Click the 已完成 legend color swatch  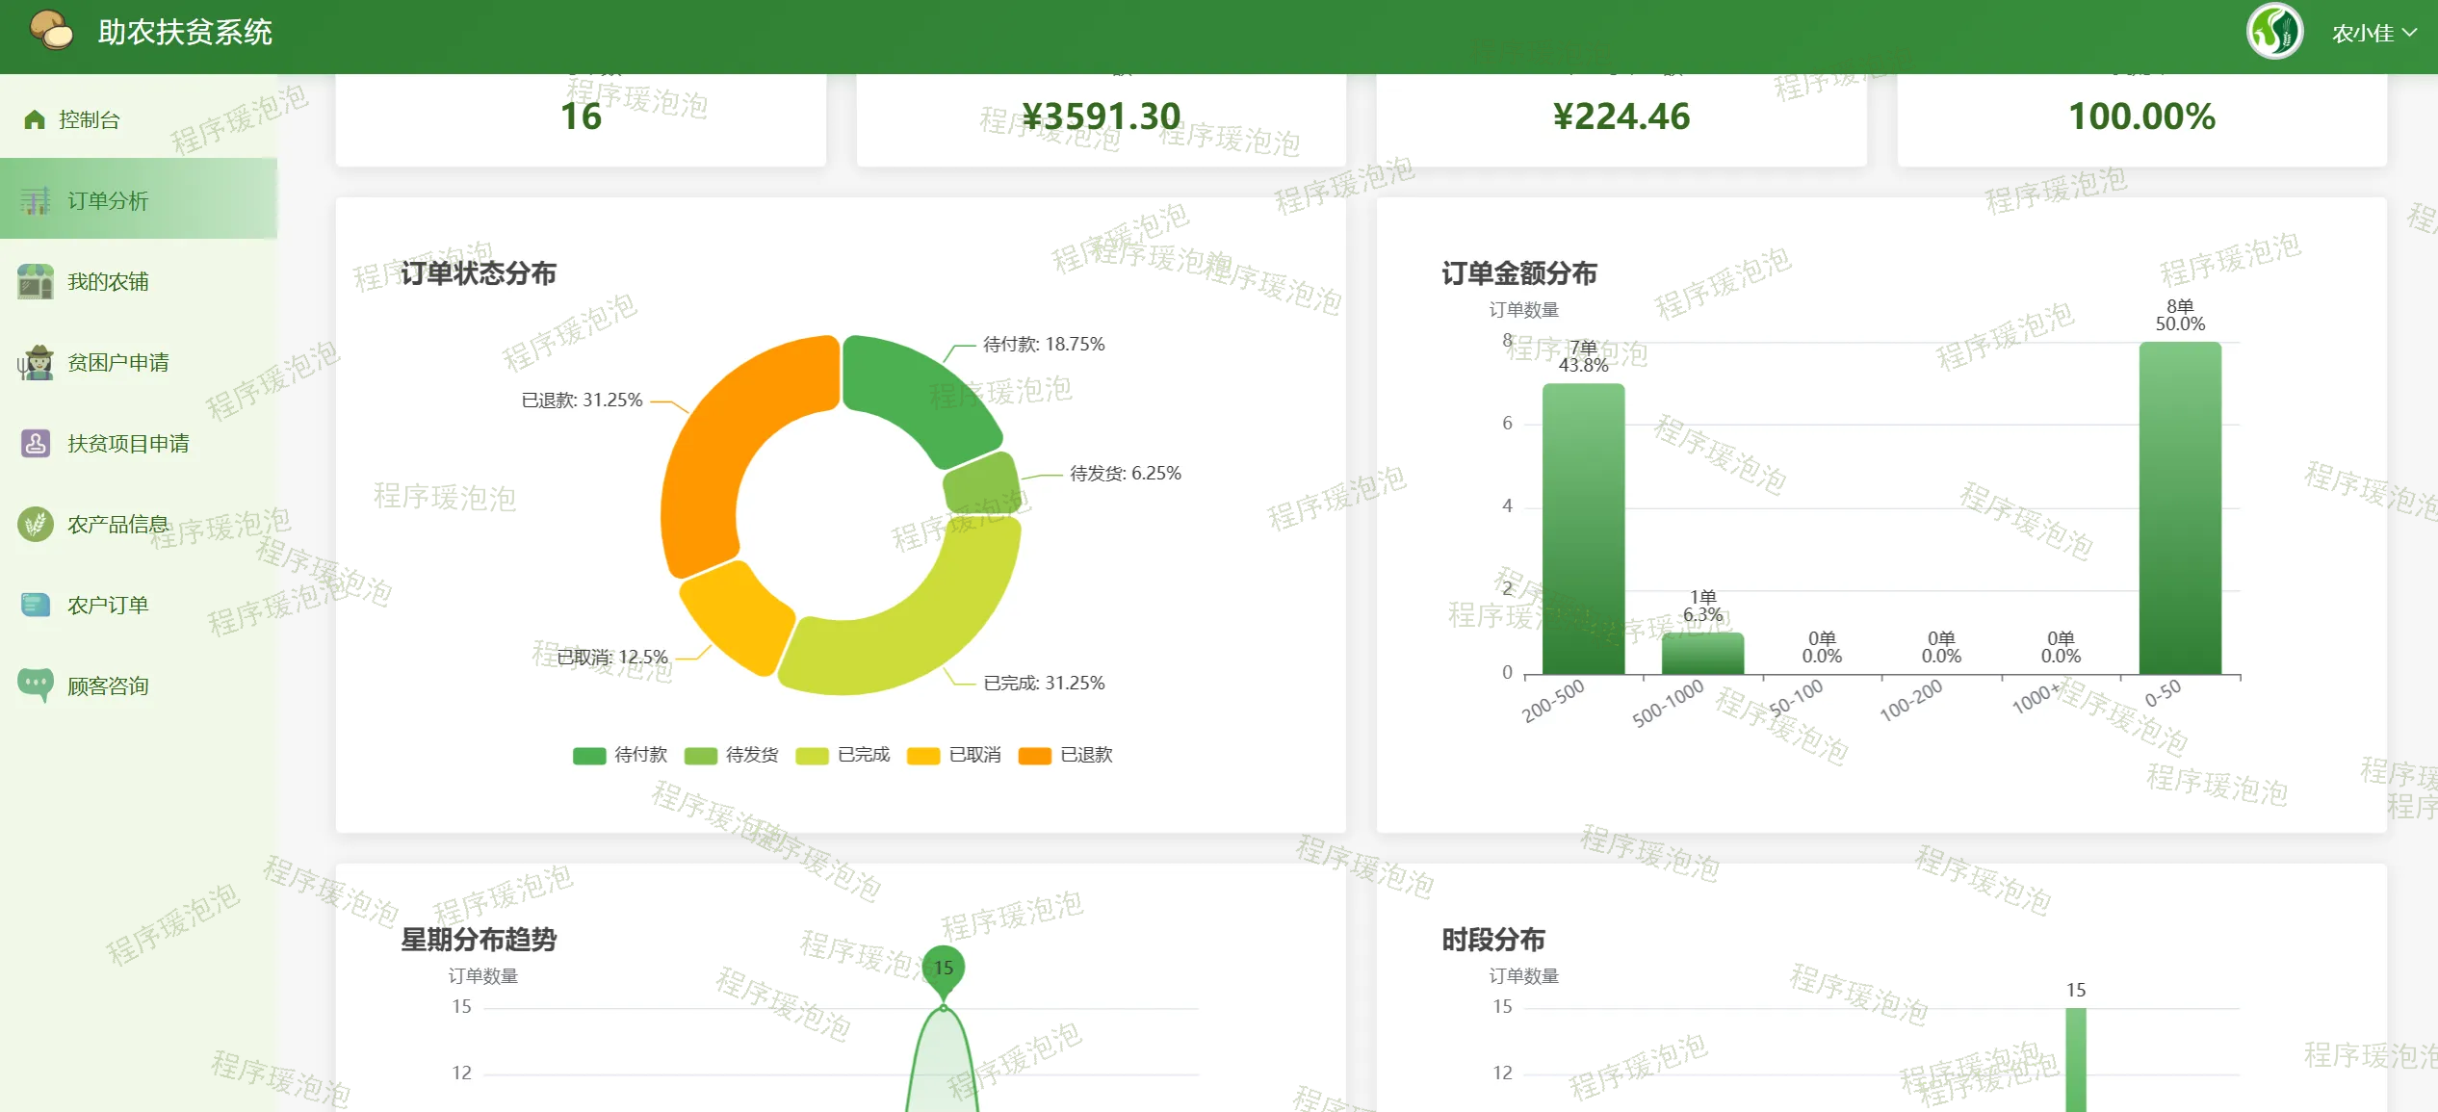pos(812,756)
